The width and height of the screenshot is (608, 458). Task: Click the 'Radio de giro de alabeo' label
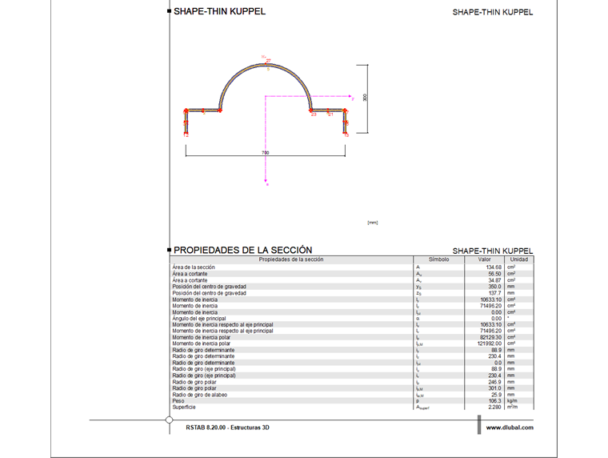[200, 395]
